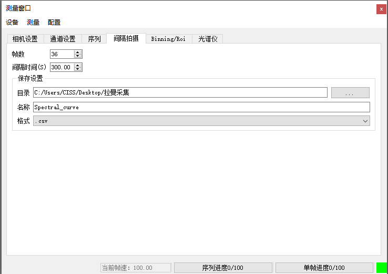Switch to the 光谱仪 tab
Screen dimensions: 388x274
(x=207, y=39)
